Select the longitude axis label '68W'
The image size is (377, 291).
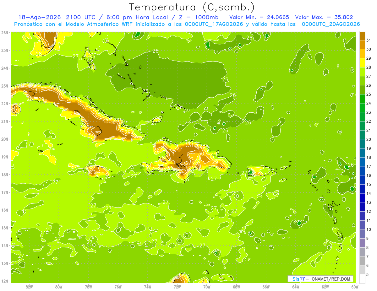237,287
